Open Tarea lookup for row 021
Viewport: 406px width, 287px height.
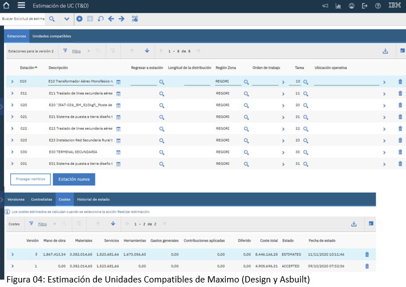(306, 117)
